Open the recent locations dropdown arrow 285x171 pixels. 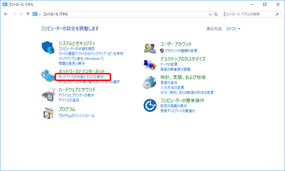point(21,14)
